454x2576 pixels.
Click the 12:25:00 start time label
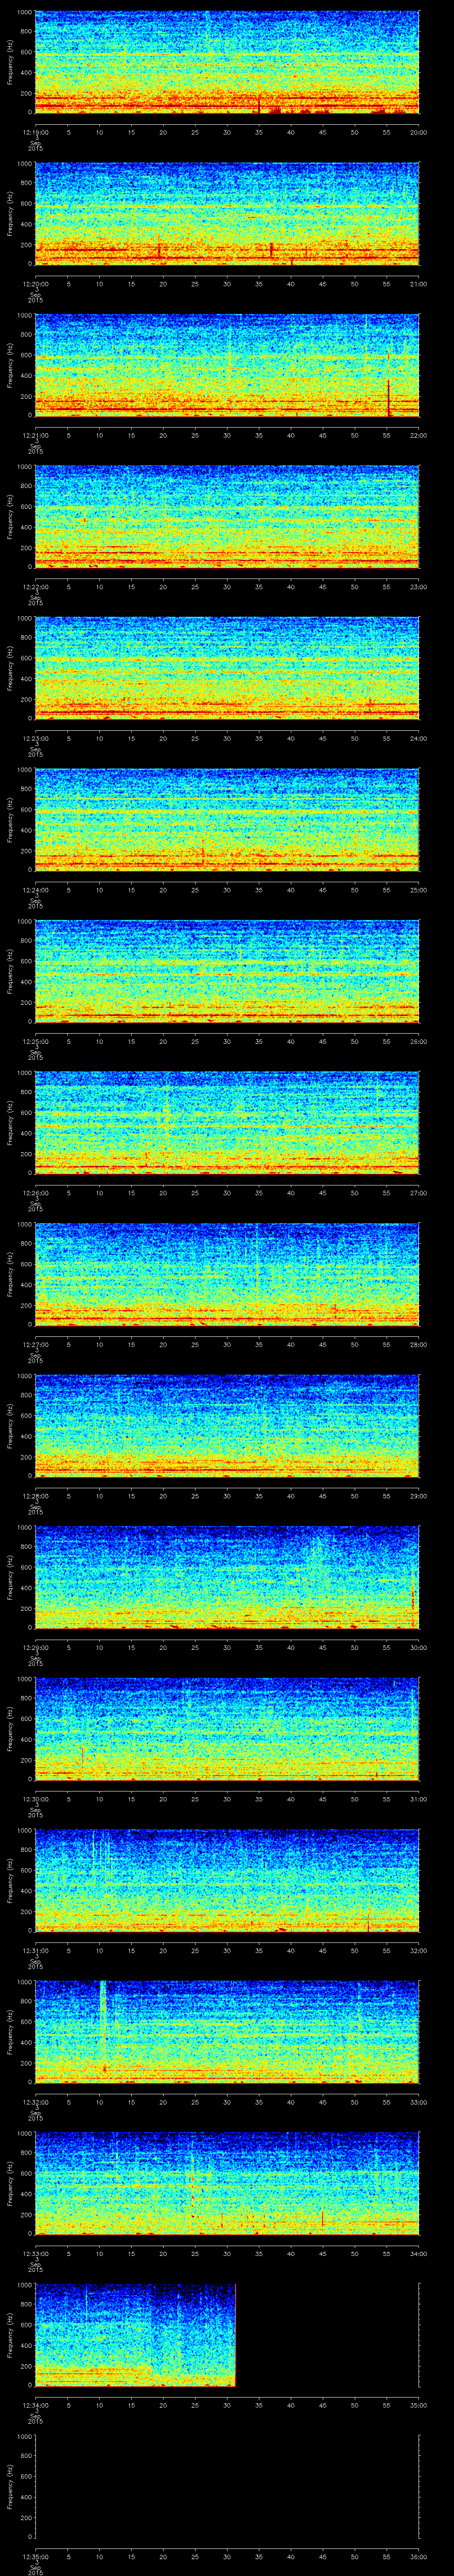coord(35,1041)
